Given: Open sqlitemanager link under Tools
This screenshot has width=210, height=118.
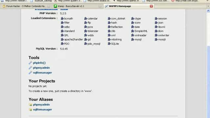Looking at the screenshot, I should pos(42,73).
